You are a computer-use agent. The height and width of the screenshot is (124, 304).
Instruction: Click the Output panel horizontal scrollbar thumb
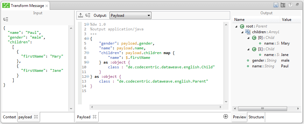(262, 109)
